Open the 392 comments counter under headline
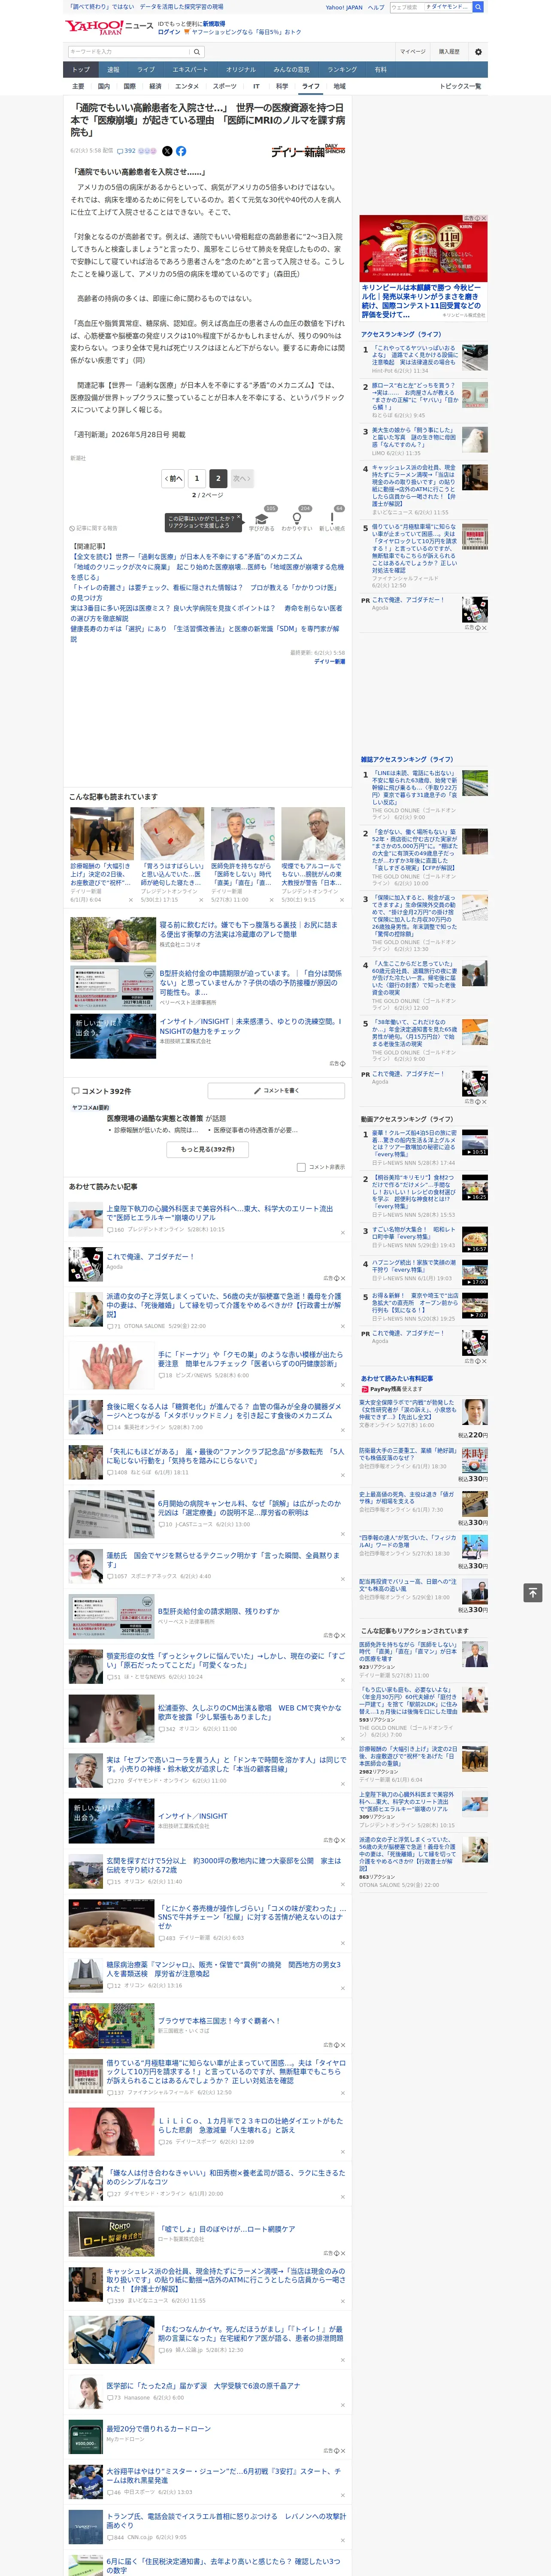The width and height of the screenshot is (551, 2576). (127, 151)
